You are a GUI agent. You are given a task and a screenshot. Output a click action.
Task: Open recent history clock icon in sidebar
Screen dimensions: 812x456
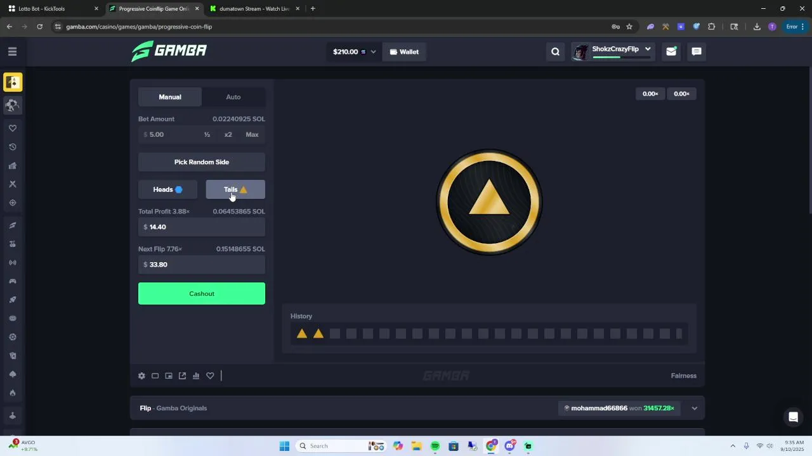point(13,147)
